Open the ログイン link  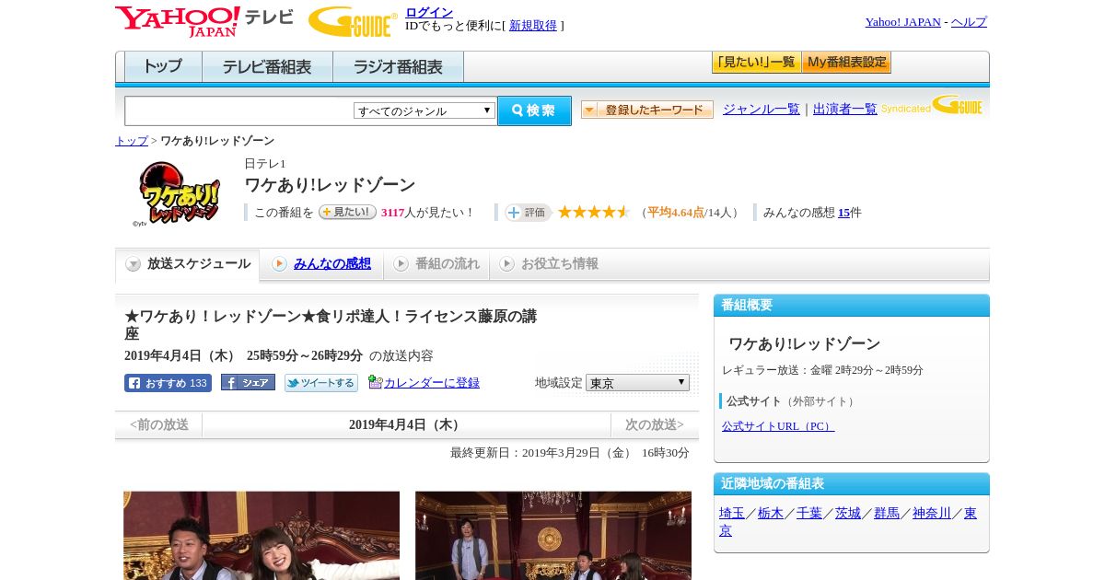(429, 12)
